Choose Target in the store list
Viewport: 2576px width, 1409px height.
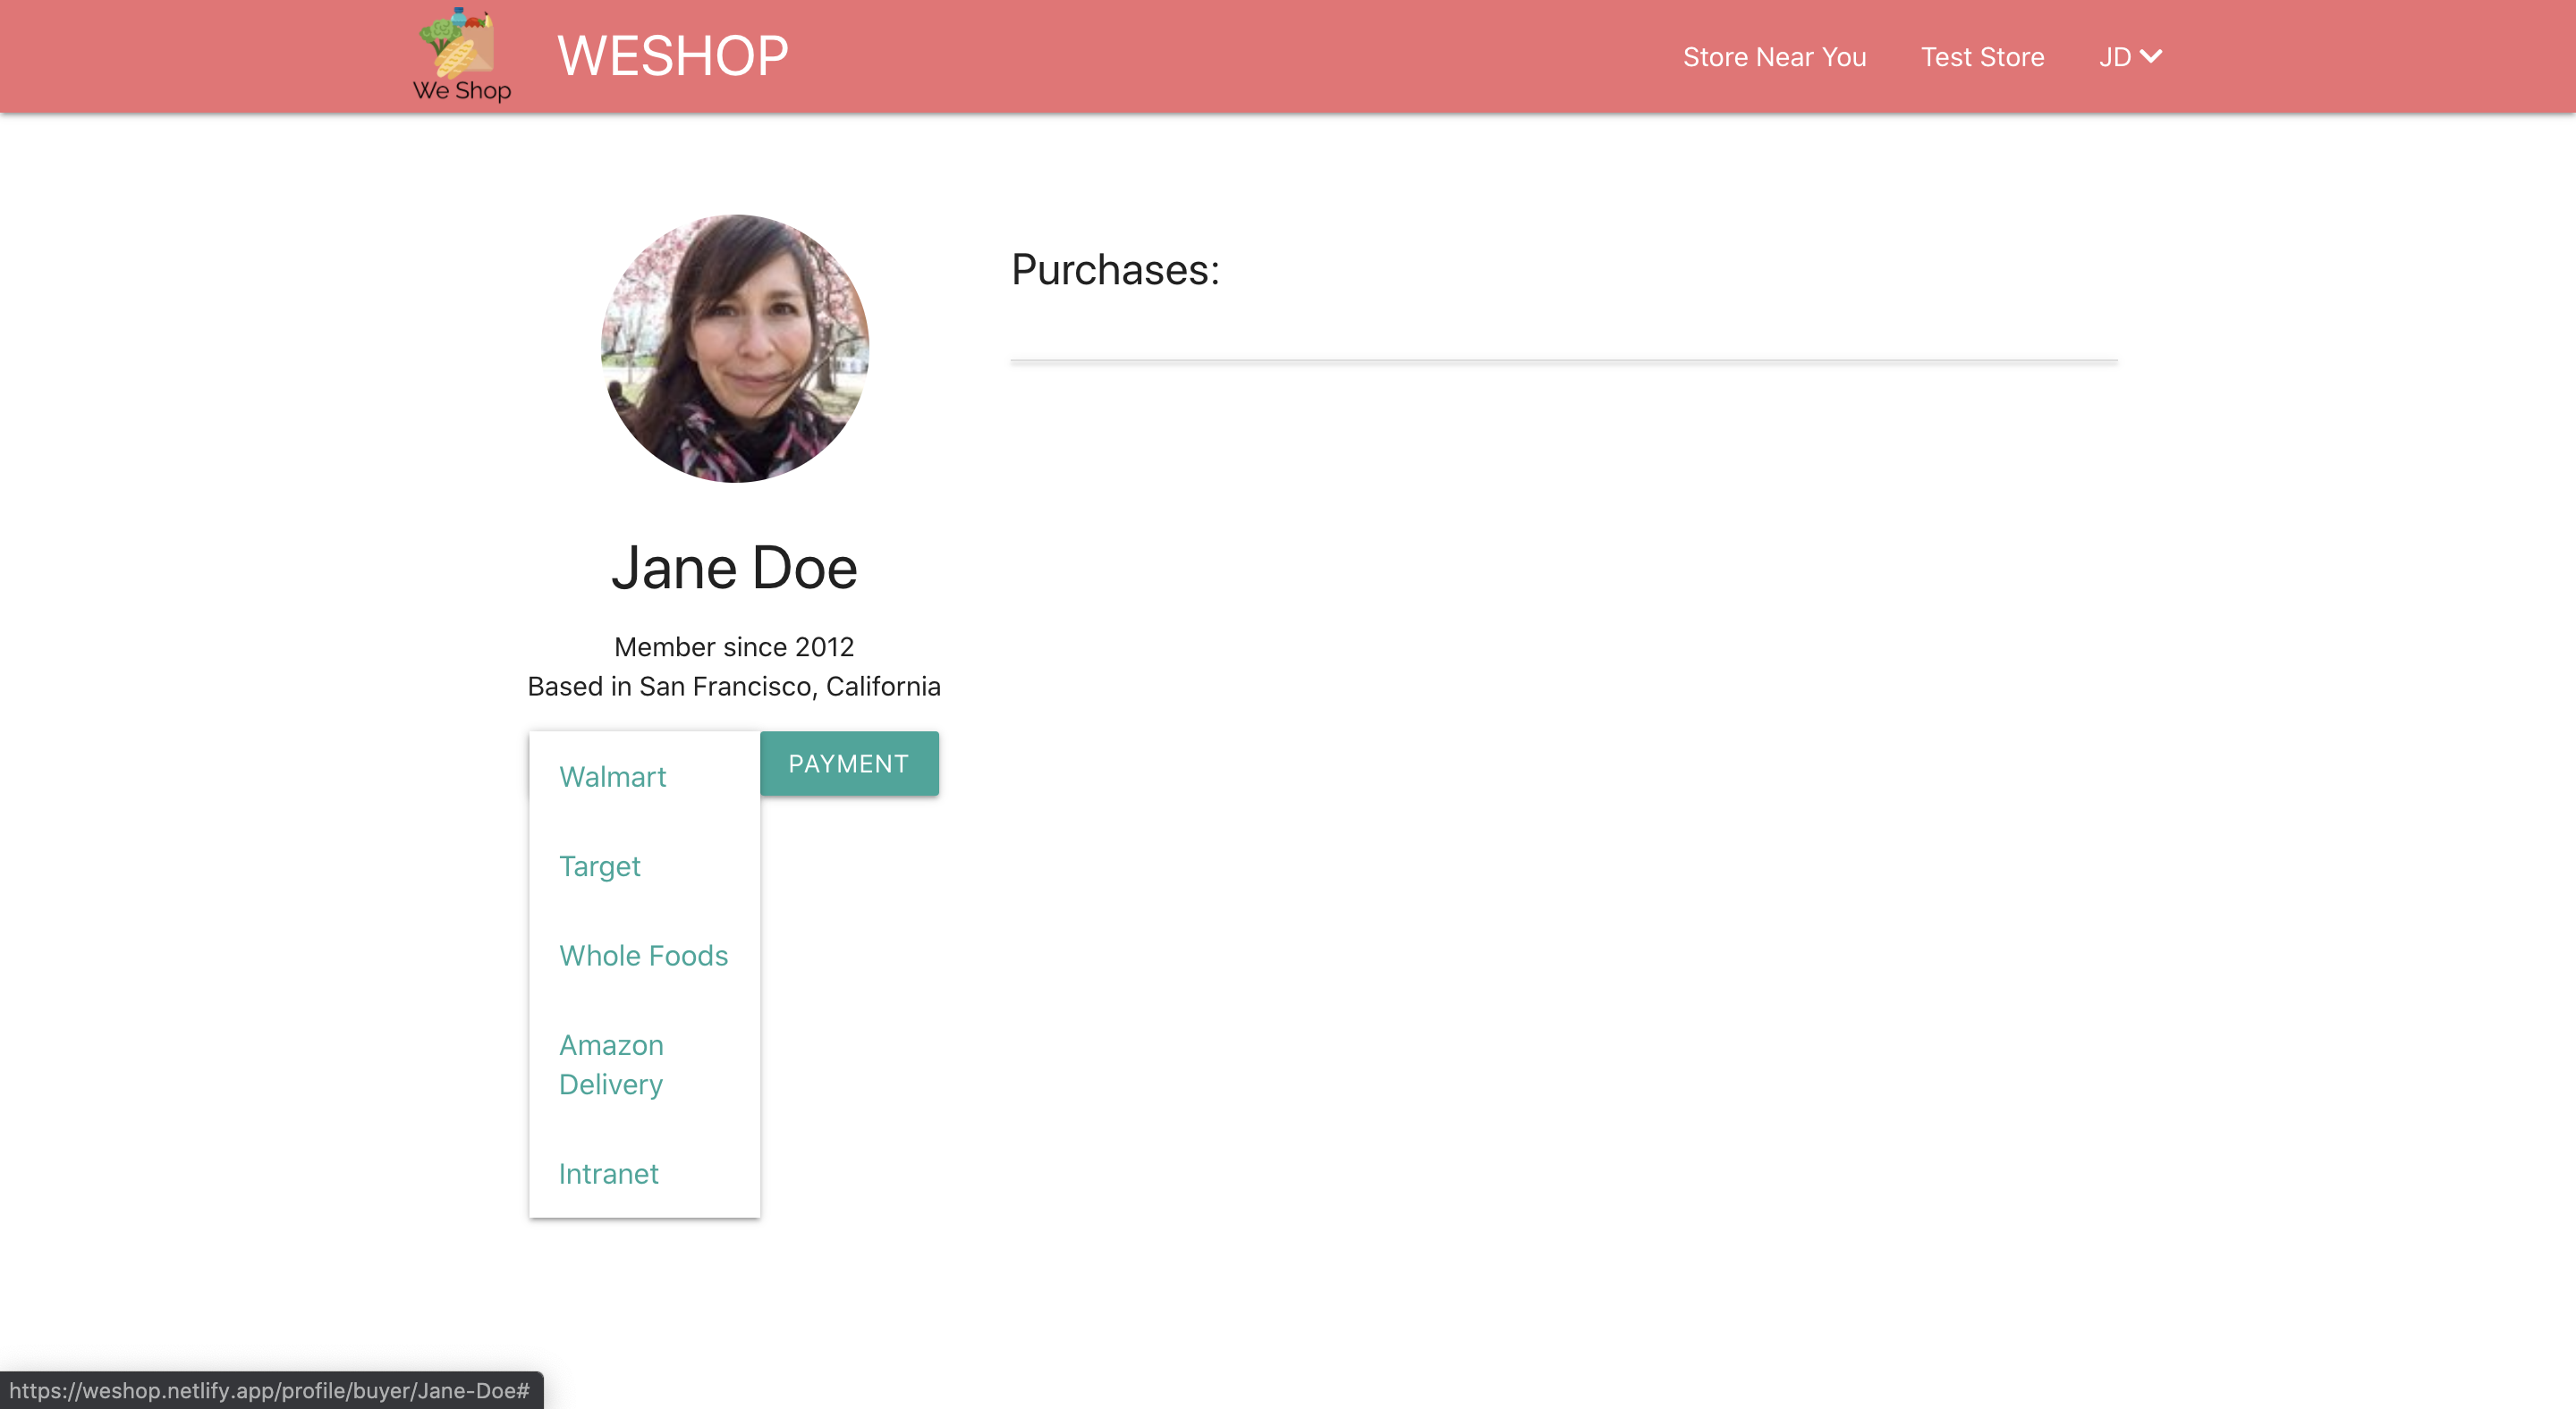(x=599, y=865)
